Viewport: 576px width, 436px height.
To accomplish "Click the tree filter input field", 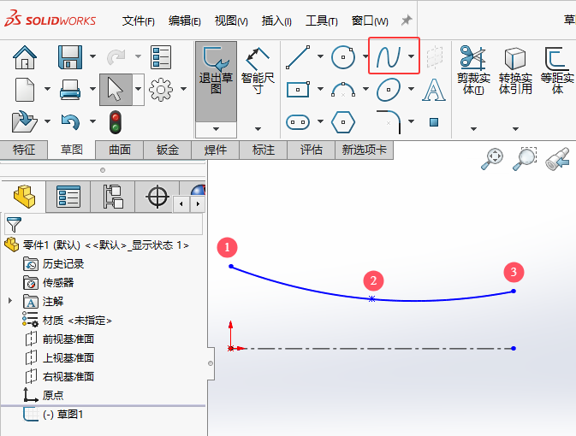I will click(x=104, y=224).
